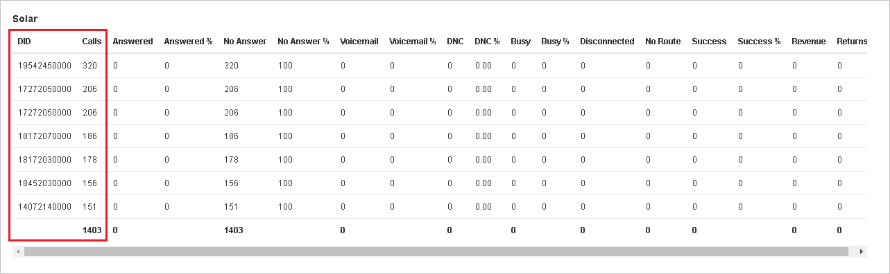Click the No Answer % column header

pyautogui.click(x=303, y=42)
